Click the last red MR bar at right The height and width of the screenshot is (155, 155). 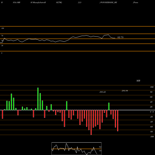(x=118, y=121)
